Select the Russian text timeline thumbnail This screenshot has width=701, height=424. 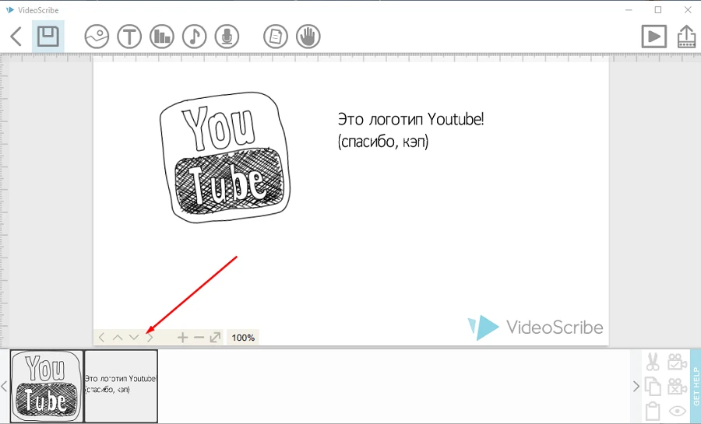point(122,386)
